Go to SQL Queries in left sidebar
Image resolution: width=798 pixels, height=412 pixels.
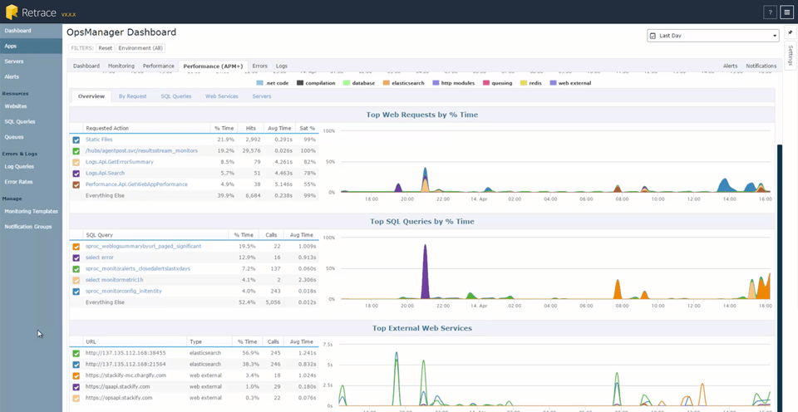20,121
